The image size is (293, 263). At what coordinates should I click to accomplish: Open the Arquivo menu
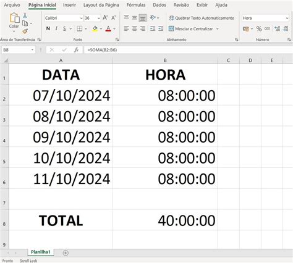[12, 5]
